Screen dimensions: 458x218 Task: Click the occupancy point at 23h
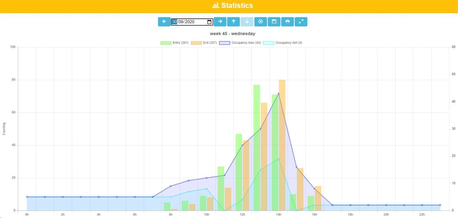pos(440,205)
